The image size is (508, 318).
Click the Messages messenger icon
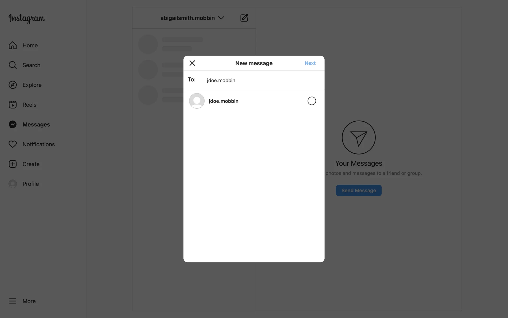point(13,125)
